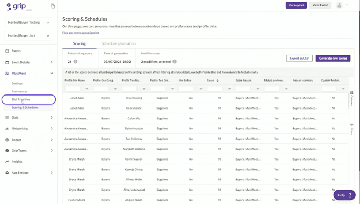Select the Elise Bowling cell
The width and height of the screenshot is (360, 204).
click(x=134, y=98)
